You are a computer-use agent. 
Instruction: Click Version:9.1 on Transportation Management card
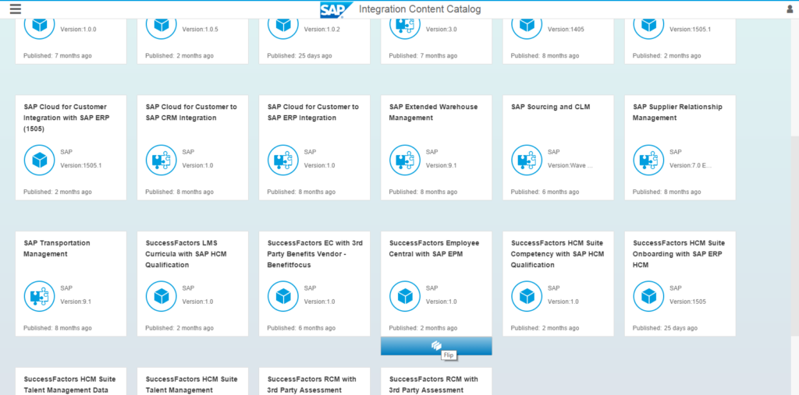tap(76, 302)
